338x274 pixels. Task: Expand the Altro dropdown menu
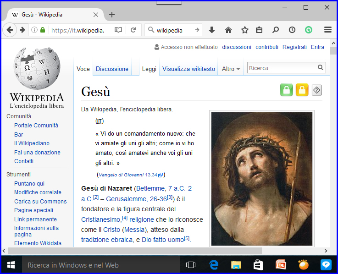231,69
